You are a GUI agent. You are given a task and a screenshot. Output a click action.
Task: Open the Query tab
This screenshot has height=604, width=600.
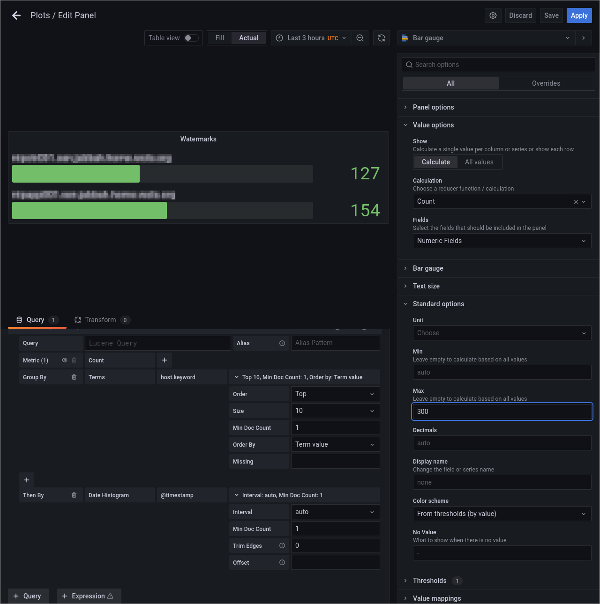pyautogui.click(x=37, y=320)
